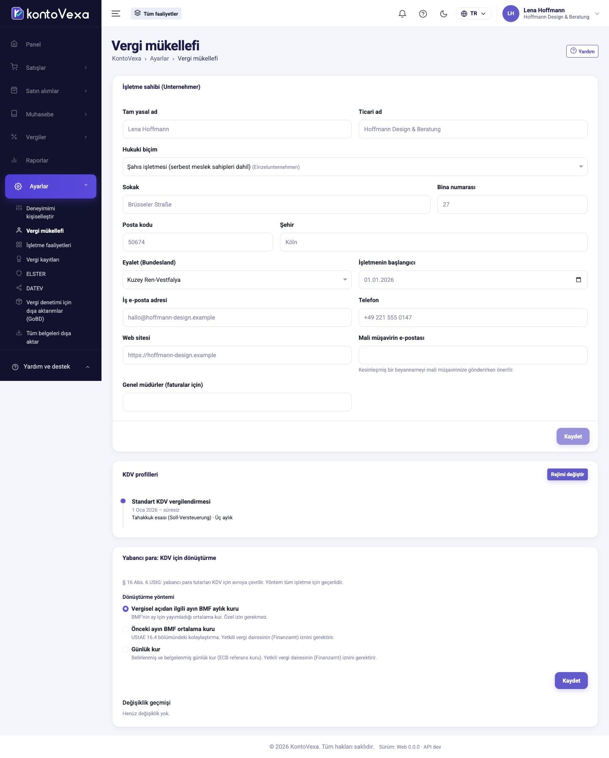
Task: Open the TR language selector
Action: (473, 14)
